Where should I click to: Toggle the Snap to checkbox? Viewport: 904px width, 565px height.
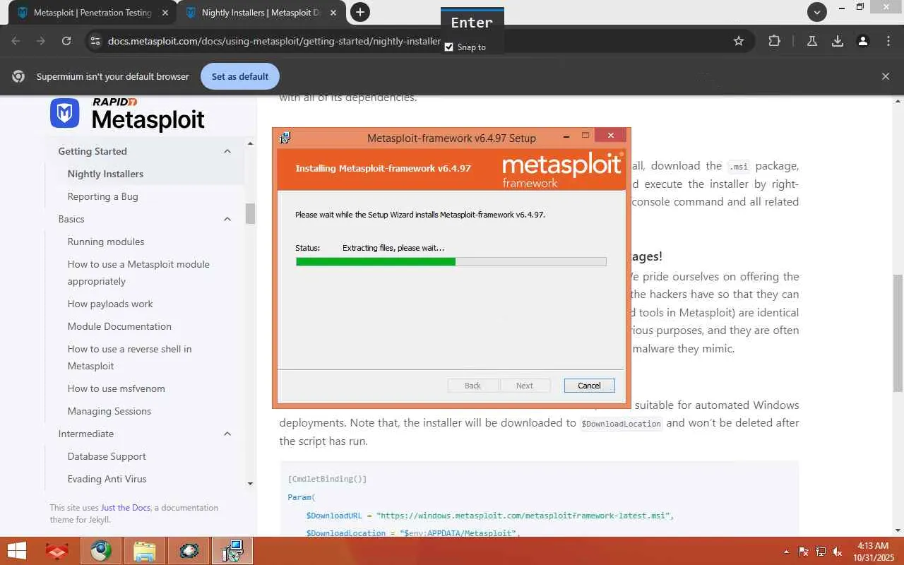point(449,47)
